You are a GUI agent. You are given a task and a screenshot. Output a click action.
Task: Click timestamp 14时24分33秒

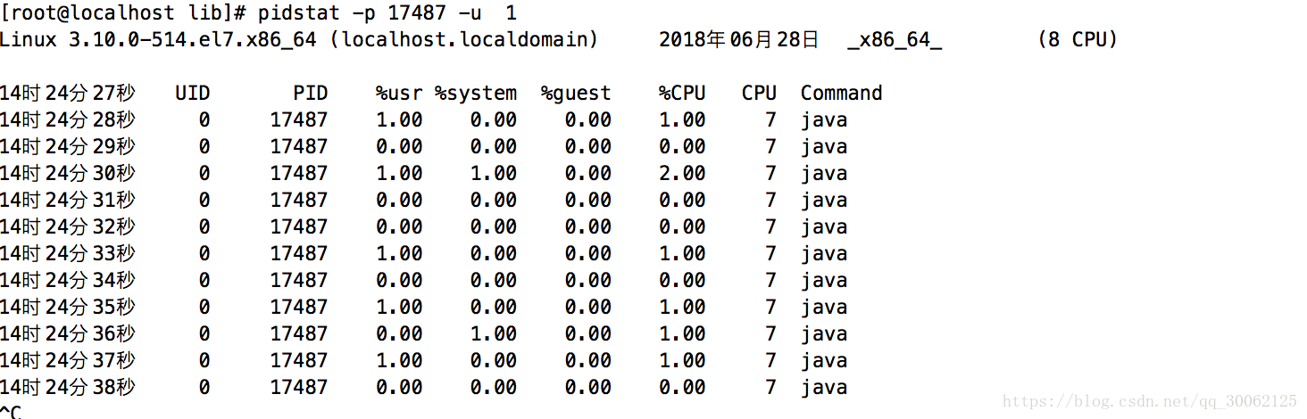tap(68, 254)
